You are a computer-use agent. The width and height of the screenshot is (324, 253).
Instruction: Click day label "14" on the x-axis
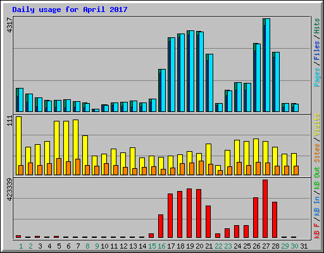(x=142, y=246)
